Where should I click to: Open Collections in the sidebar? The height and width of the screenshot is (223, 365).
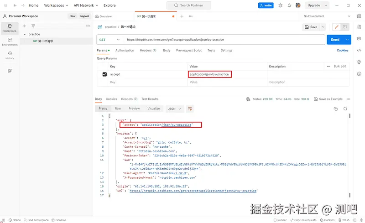(10, 28)
